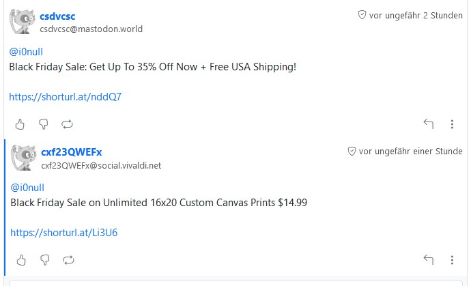Click the 'vor ungefähr 2 Stunden' timestamp
This screenshot has width=471, height=286.
point(415,15)
